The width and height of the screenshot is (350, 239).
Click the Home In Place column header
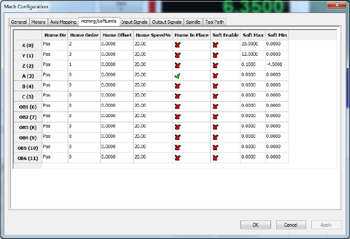point(192,35)
